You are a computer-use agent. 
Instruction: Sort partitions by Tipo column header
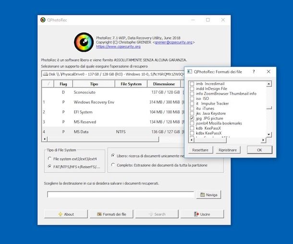94,84
